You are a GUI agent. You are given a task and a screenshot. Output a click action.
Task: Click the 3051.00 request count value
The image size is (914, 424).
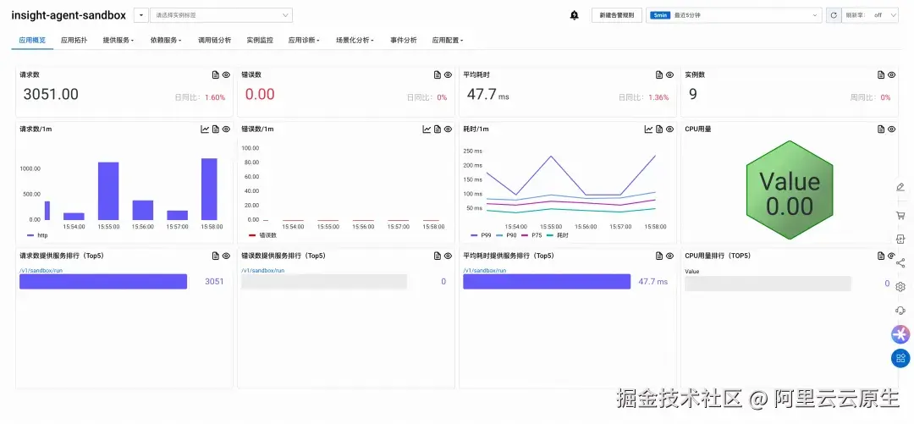(x=51, y=95)
